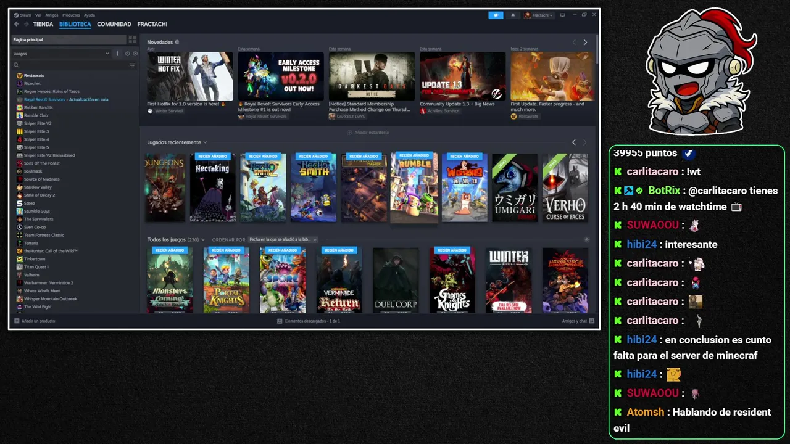Open FRACTACHI profile tab
The width and height of the screenshot is (790, 444).
[x=152, y=24]
